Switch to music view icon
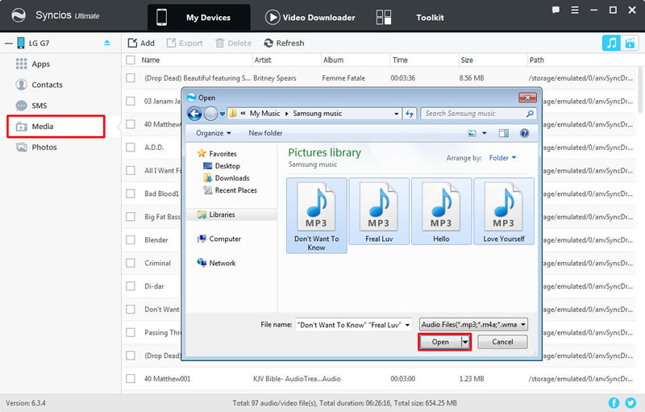Image resolution: width=645 pixels, height=412 pixels. tap(611, 43)
